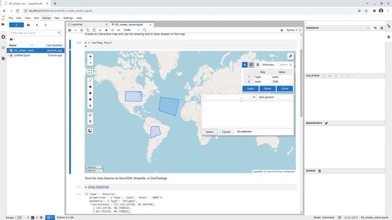Select the draw marker tool
Image resolution: width=392 pixels, height=220 pixels.
tap(90, 106)
